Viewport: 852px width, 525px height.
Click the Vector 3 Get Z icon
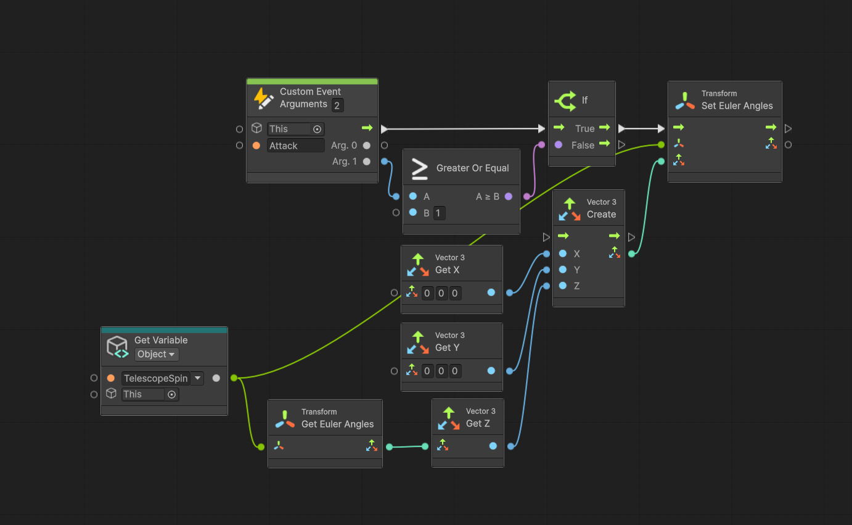(449, 418)
